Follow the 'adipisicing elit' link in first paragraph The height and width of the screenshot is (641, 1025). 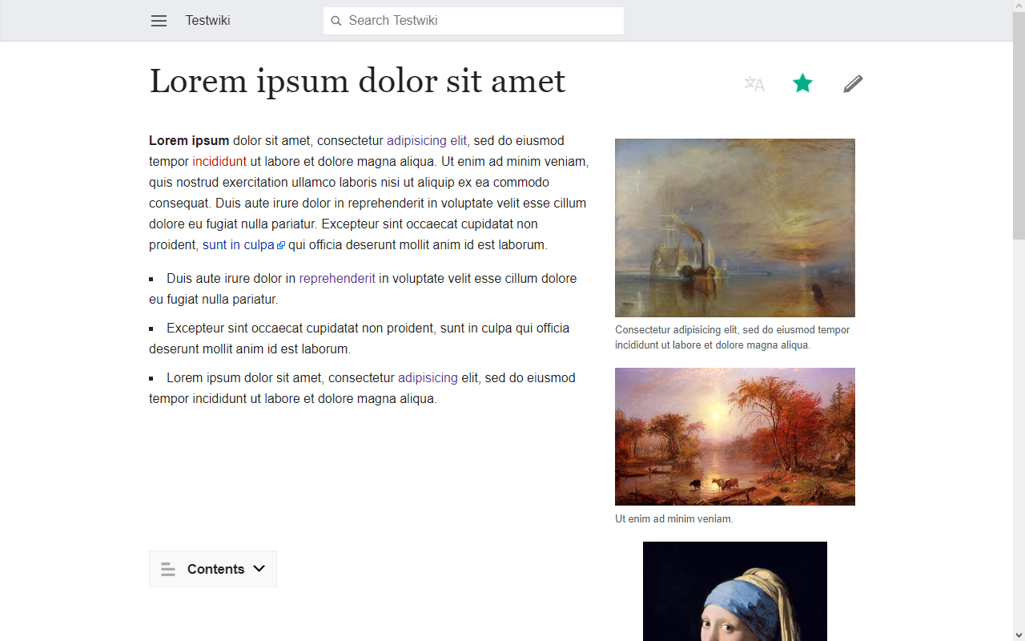coord(426,141)
